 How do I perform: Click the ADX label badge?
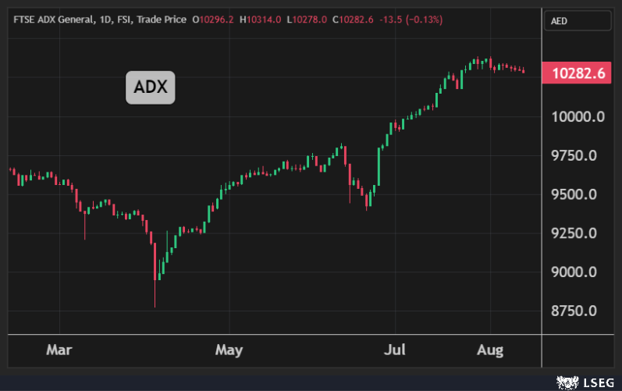(151, 87)
